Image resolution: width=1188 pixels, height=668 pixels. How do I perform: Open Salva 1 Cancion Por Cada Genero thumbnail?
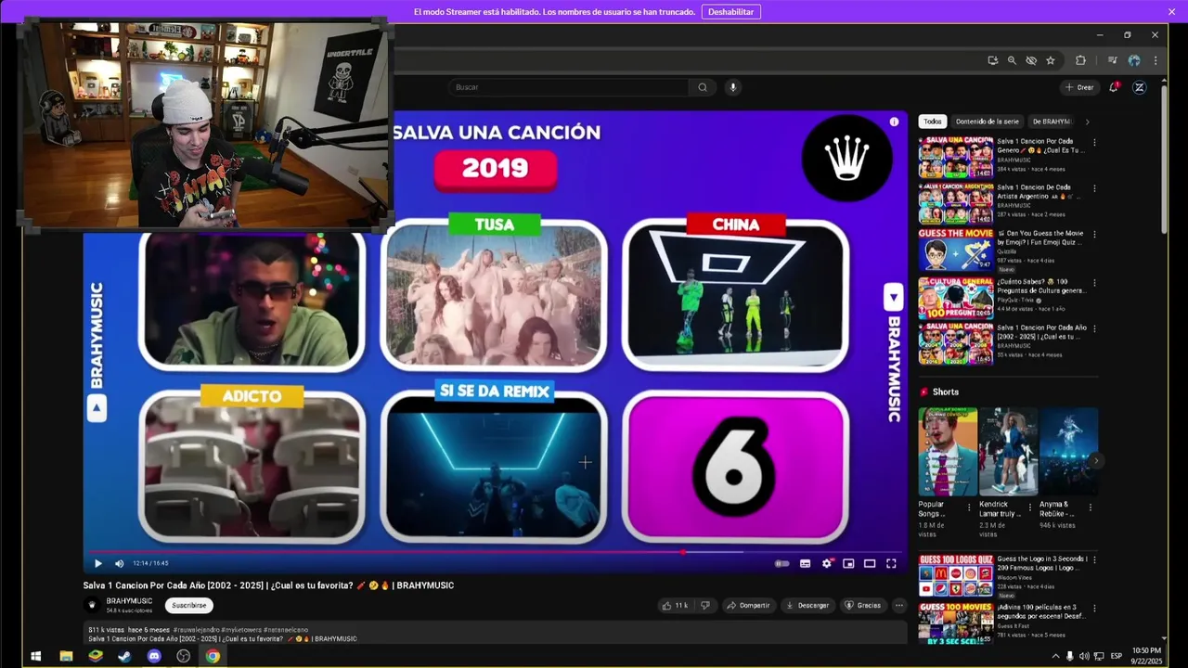pyautogui.click(x=955, y=158)
